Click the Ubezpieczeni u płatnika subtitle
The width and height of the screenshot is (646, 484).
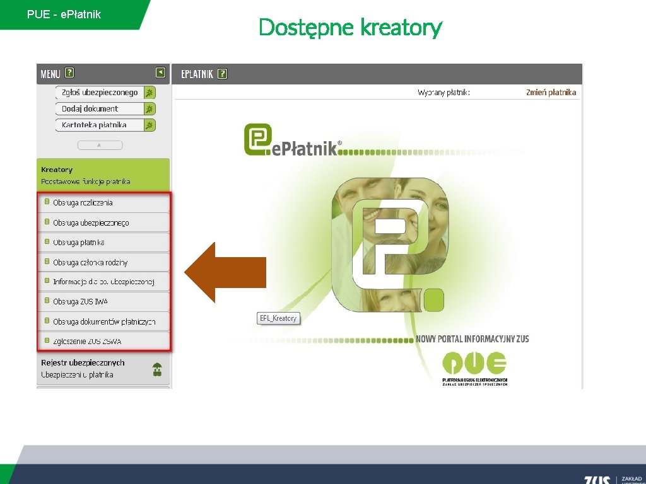click(x=77, y=375)
